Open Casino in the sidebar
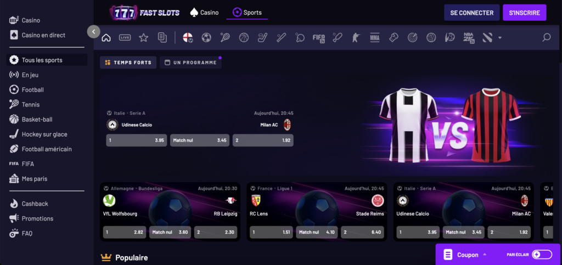The height and width of the screenshot is (265, 562). click(x=47, y=20)
